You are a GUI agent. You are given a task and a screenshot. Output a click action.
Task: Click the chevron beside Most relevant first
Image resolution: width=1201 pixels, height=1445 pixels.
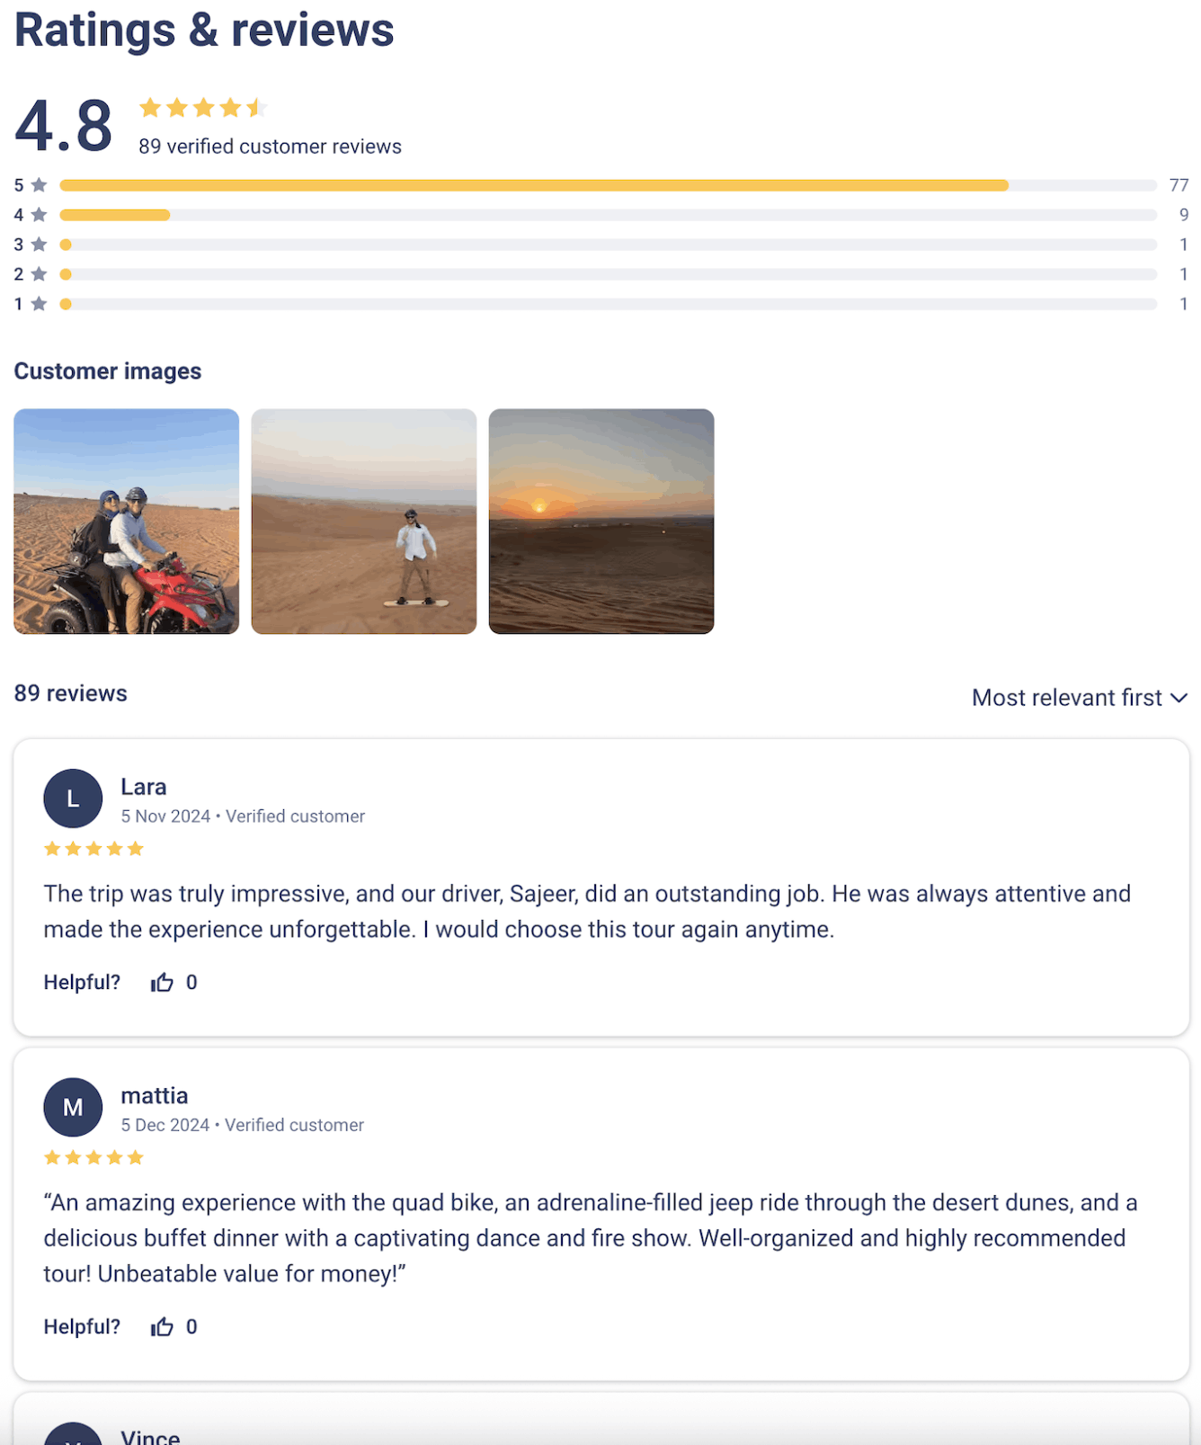(1179, 698)
